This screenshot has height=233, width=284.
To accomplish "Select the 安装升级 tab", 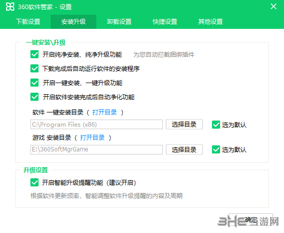I will pyautogui.click(x=74, y=22).
